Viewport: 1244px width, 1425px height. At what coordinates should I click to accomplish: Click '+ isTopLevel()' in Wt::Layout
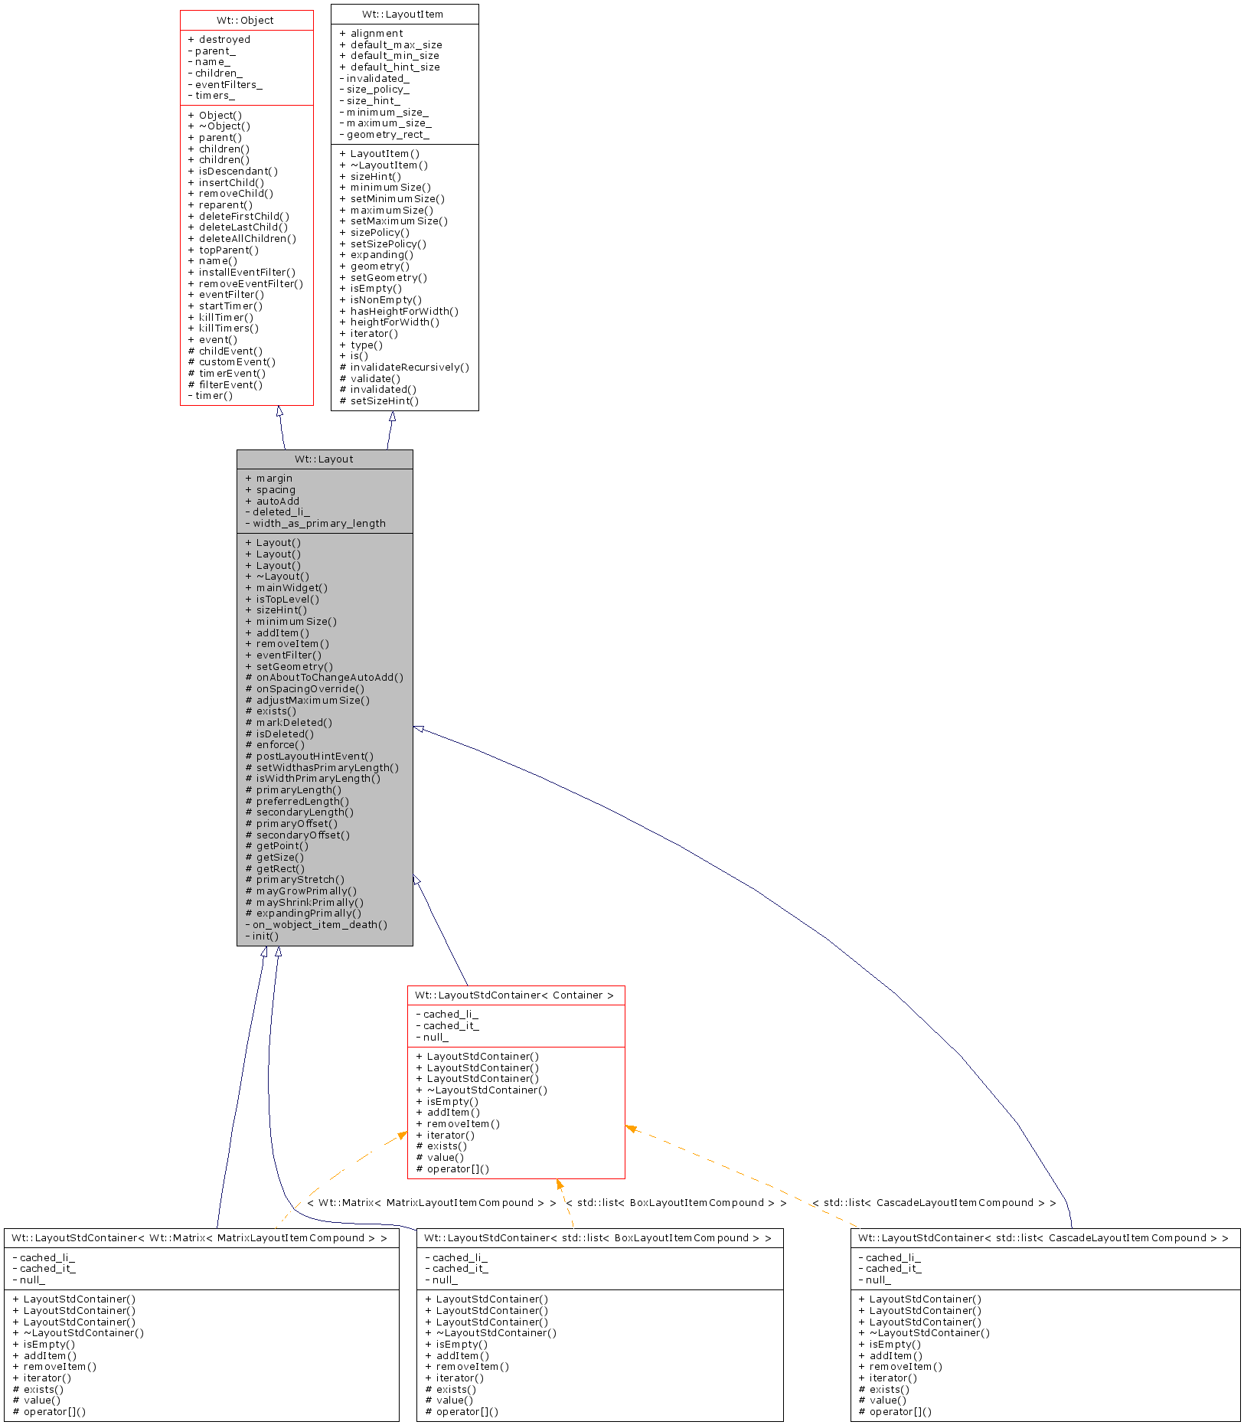[282, 600]
